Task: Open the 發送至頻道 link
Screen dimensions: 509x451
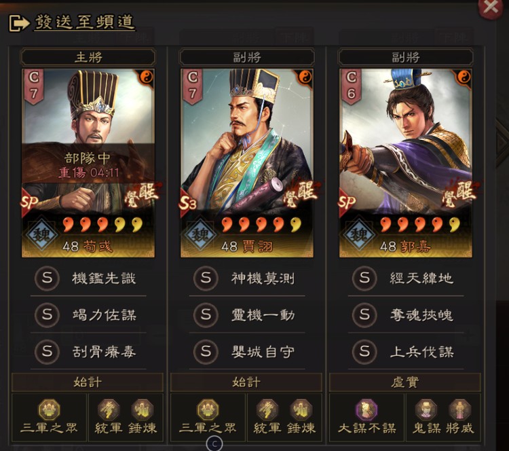Action: (85, 22)
